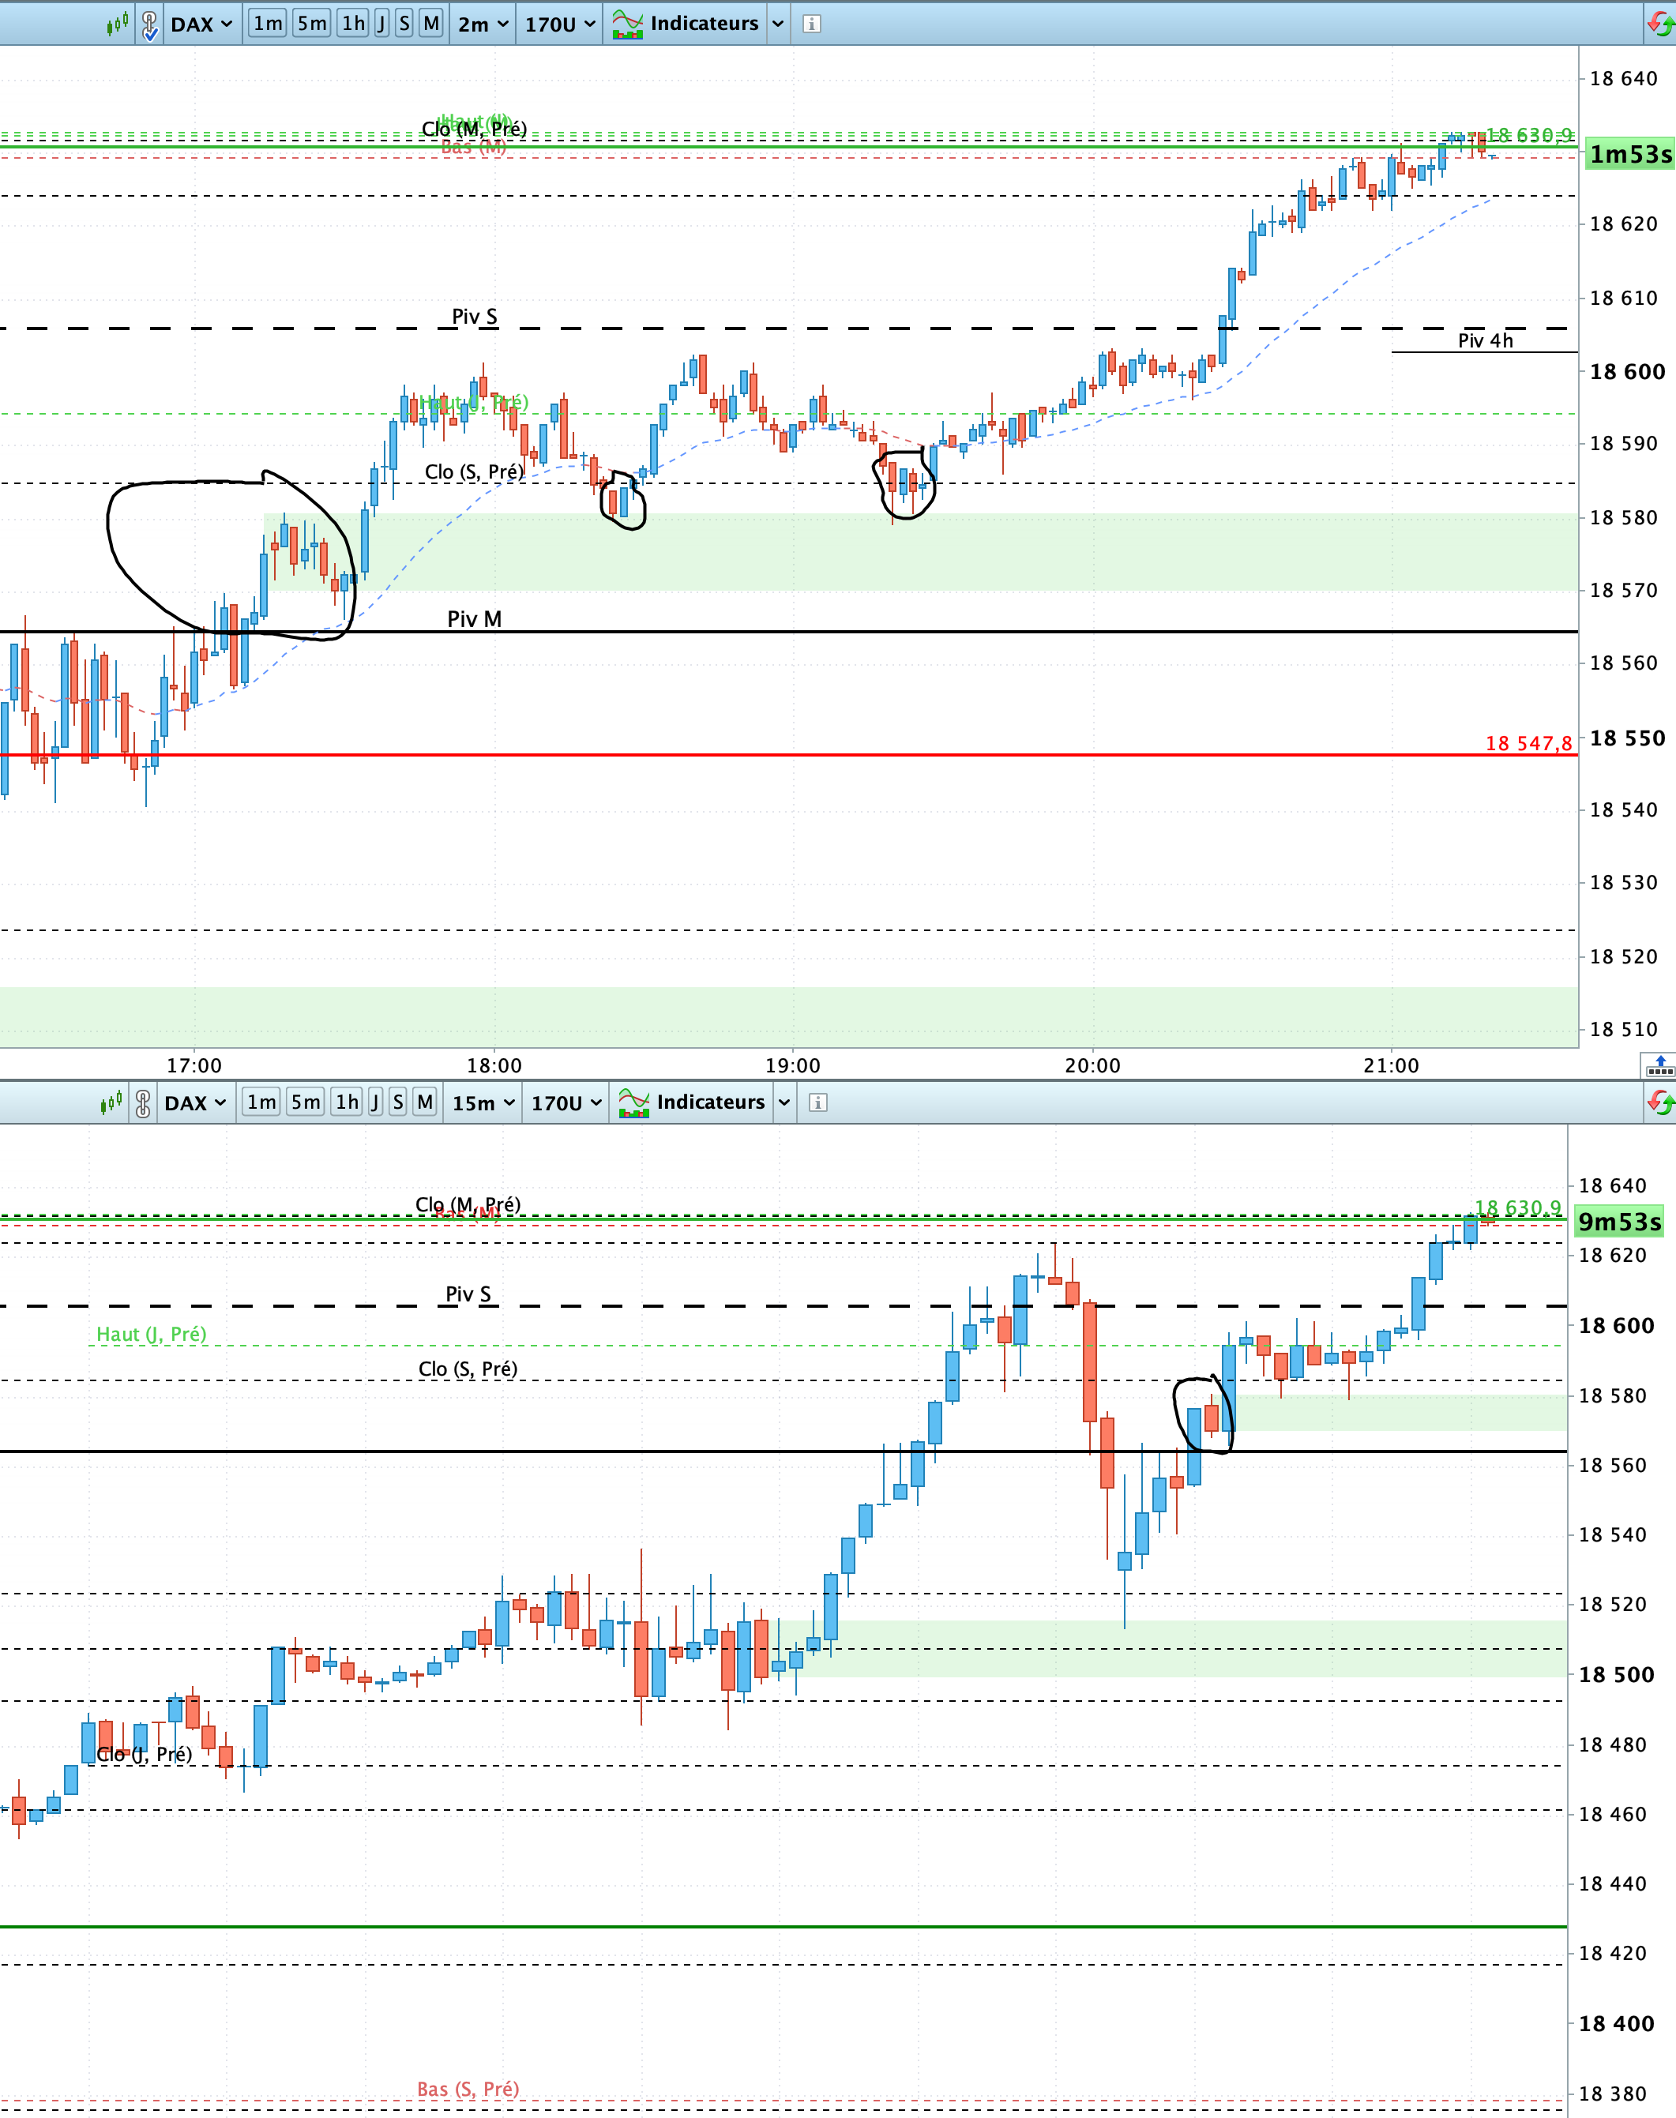1676x2118 pixels.
Task: Select 1h timeframe button in bottom chart
Action: point(347,1102)
